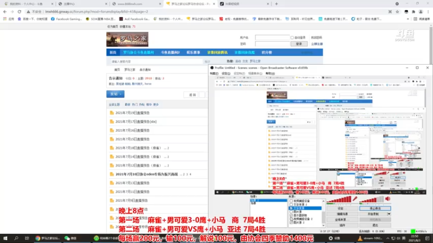Toggle the 文字来源 2 source checkbox
Screen dimensions: 433x243
(x=291, y=205)
